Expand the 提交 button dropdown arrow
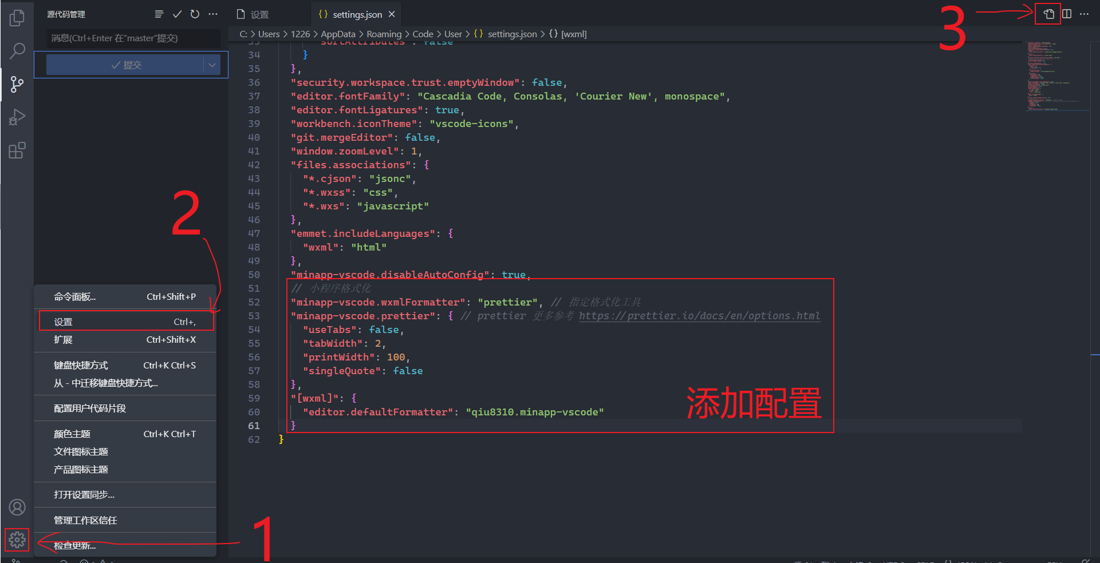 [x=212, y=65]
